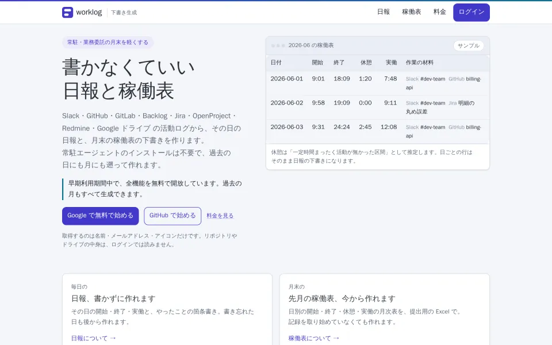Click the 終了 column header
The image size is (552, 345).
(x=339, y=62)
